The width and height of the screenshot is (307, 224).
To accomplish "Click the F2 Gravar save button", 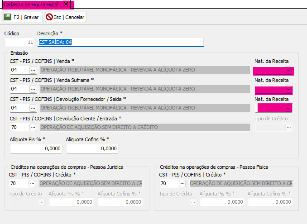I will coord(23,17).
